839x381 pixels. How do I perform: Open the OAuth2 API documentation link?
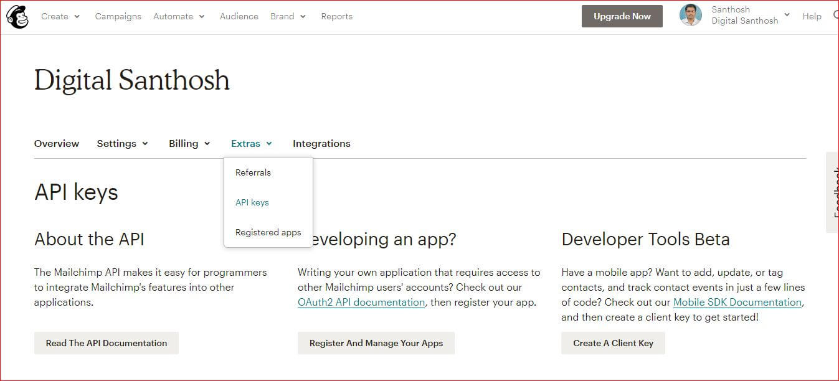pyautogui.click(x=361, y=302)
